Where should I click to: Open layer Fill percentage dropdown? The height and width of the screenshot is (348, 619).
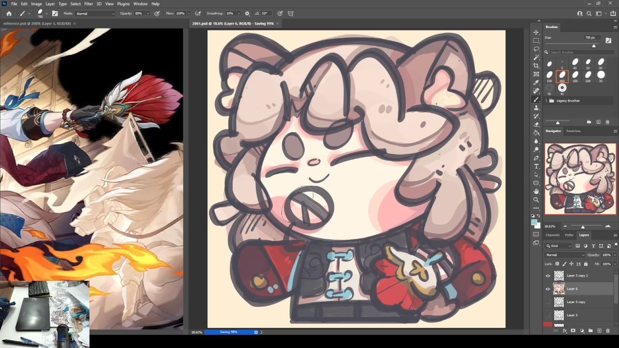pos(615,264)
